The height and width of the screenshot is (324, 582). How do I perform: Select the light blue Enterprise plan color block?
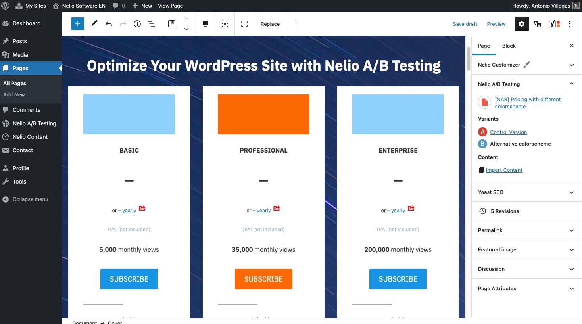[398, 114]
